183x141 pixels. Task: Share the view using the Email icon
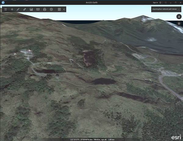point(38,9)
